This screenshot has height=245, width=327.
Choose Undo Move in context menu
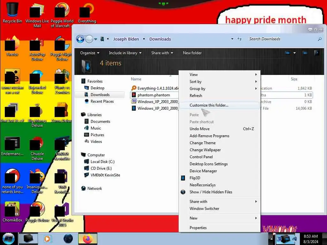tap(220, 129)
